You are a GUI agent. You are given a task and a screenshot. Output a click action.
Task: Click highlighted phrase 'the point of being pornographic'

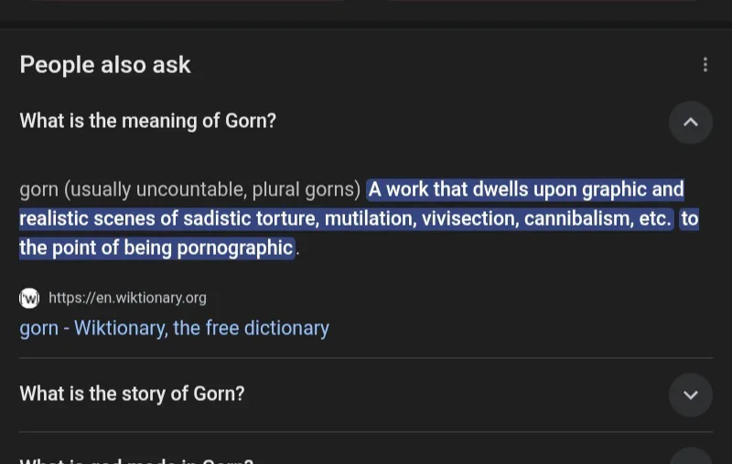tap(156, 248)
